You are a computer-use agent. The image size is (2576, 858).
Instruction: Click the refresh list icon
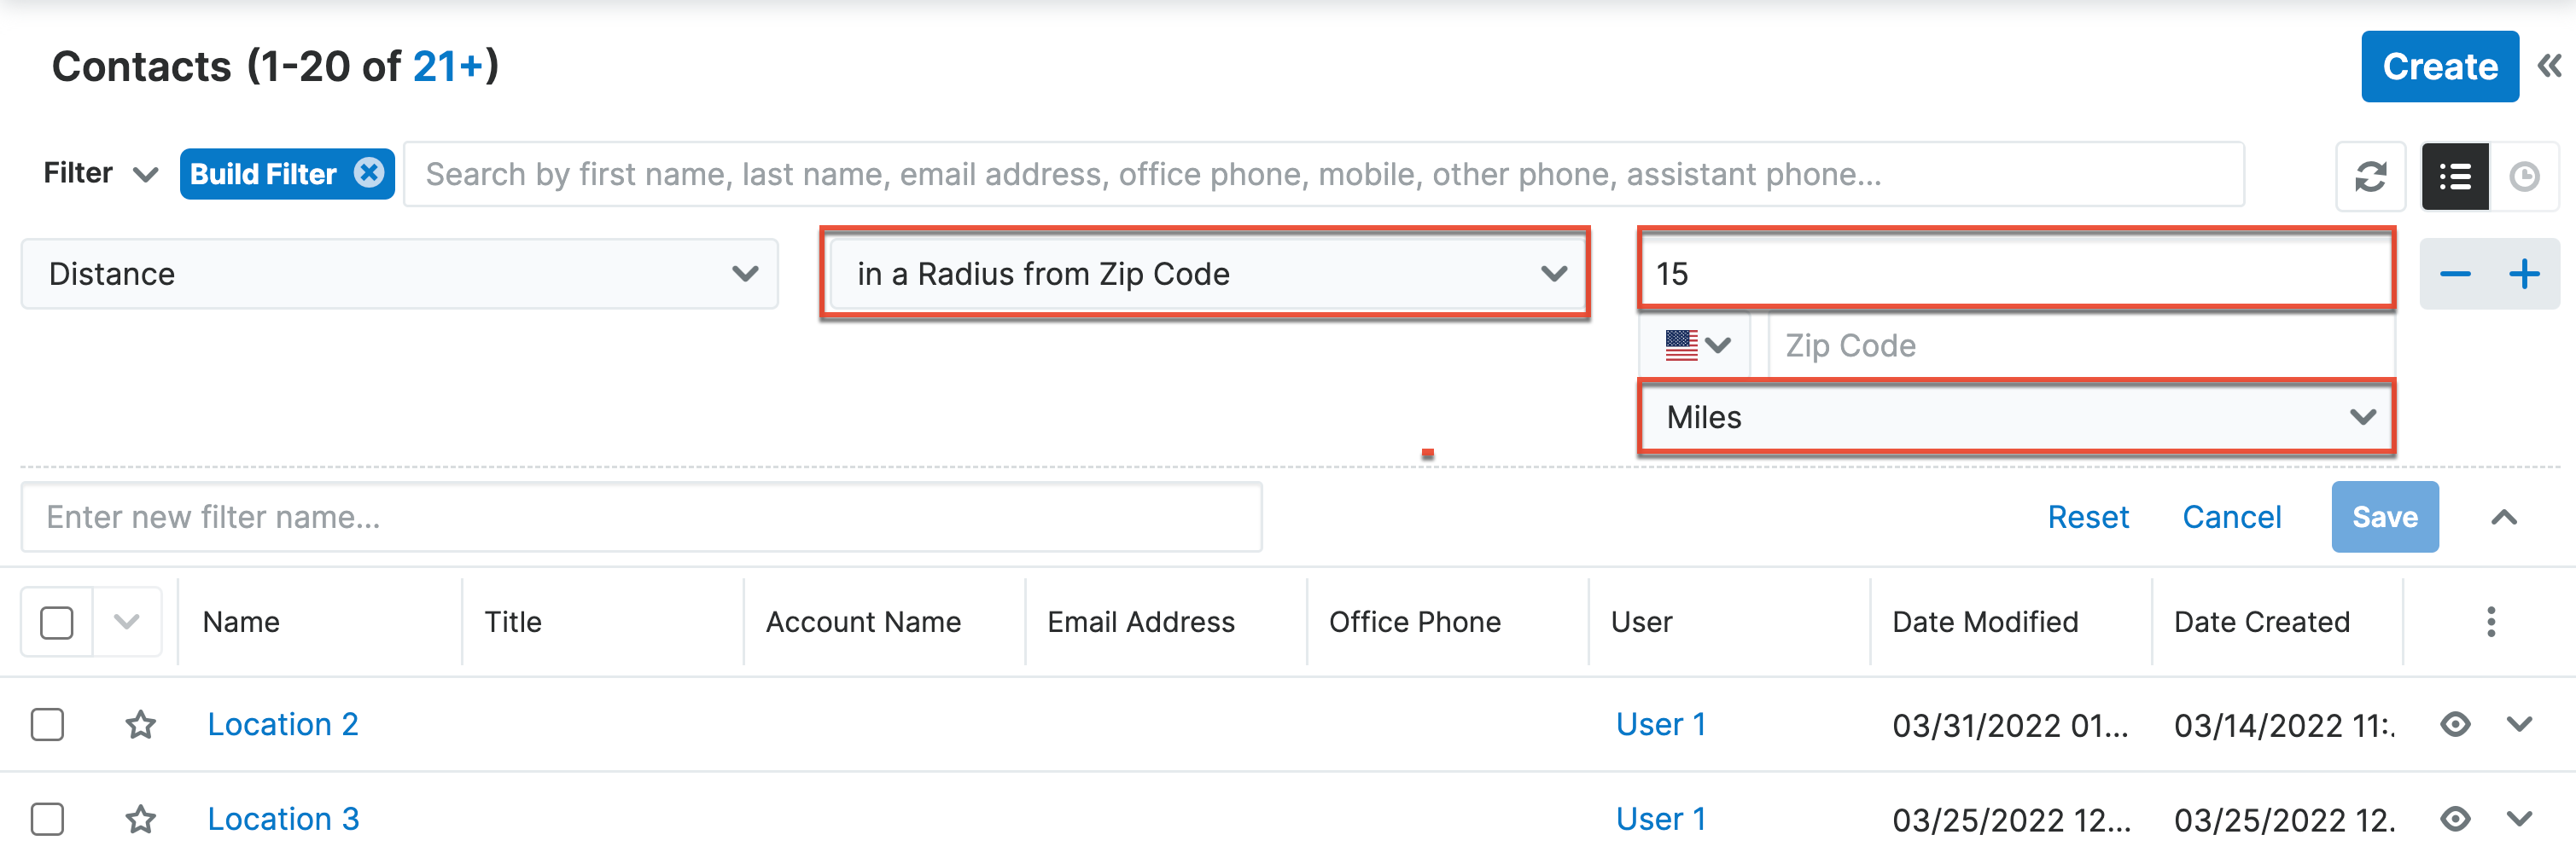(x=2370, y=177)
